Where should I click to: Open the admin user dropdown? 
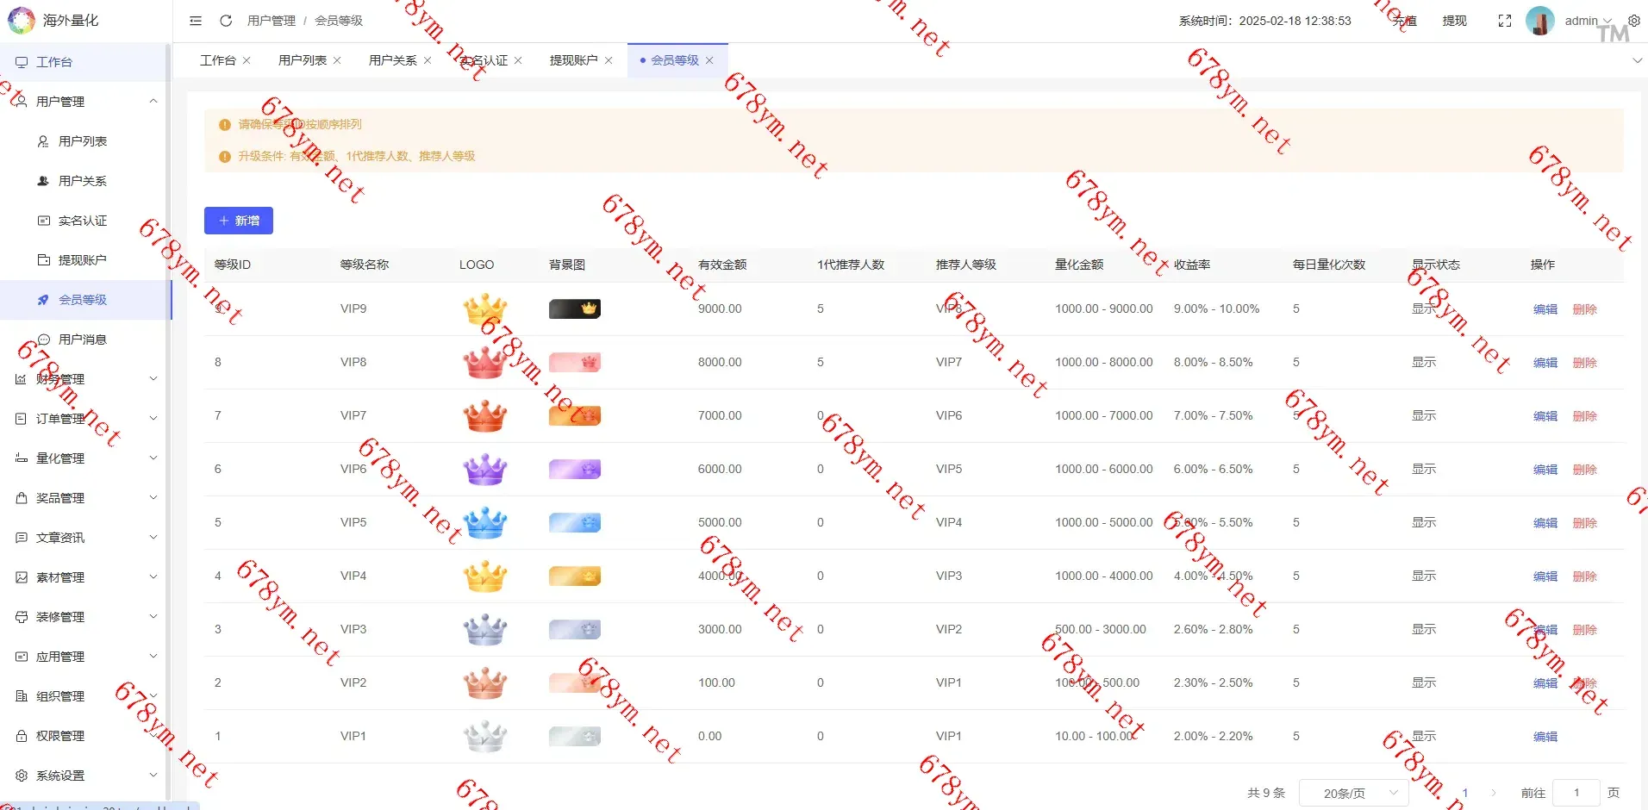pos(1587,21)
